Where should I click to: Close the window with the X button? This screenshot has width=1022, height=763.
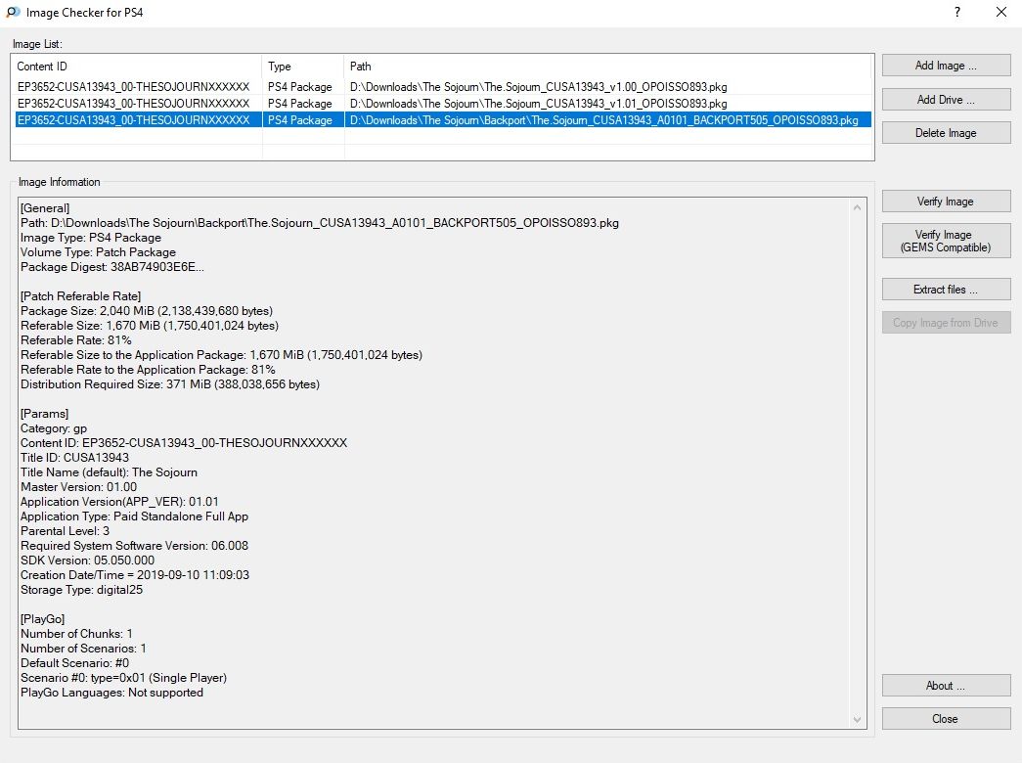pyautogui.click(x=1000, y=13)
